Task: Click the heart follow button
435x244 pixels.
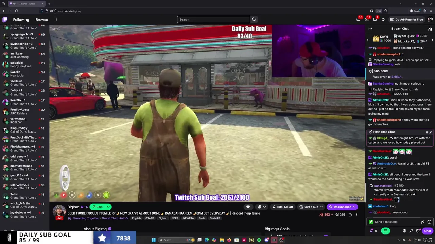Action: [x=248, y=207]
